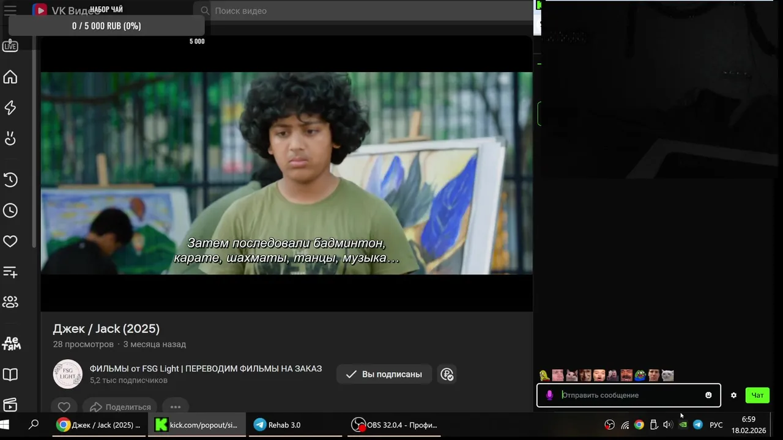Image resolution: width=783 pixels, height=440 pixels.
Task: Click the Telegram tray icon
Action: click(x=697, y=425)
